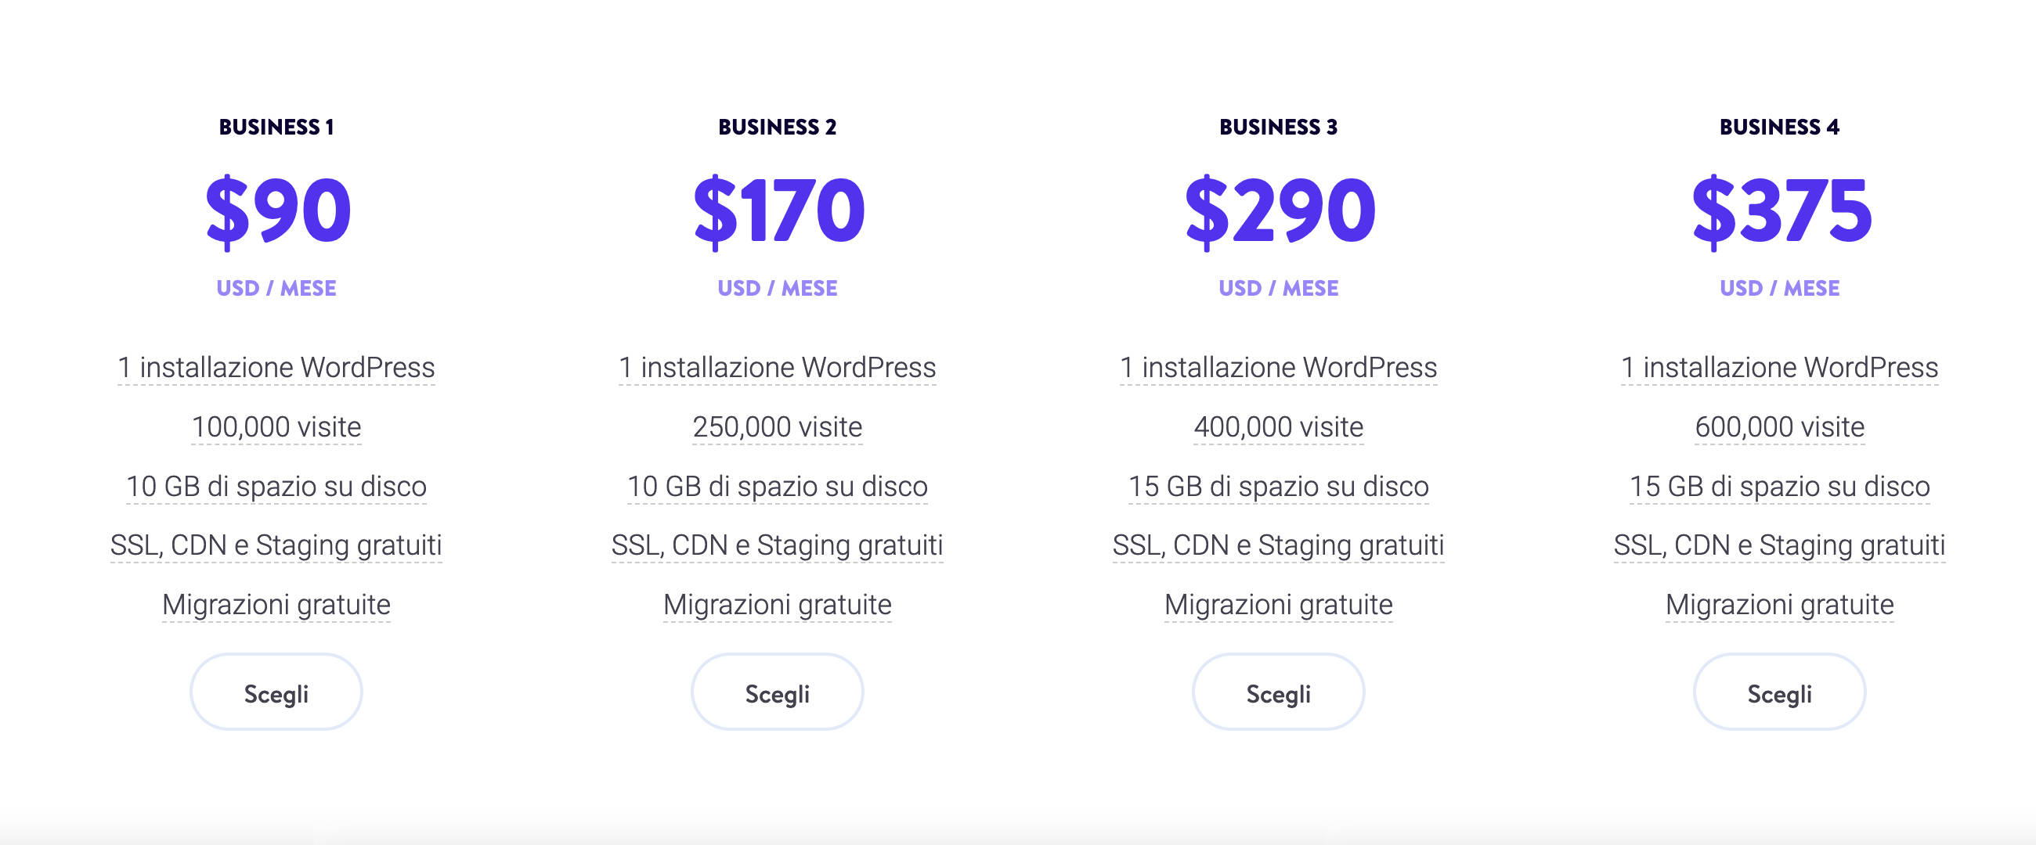Screen dimensions: 2036x845
Task: Click '400,000 visite' in Business 3
Action: coord(1278,426)
